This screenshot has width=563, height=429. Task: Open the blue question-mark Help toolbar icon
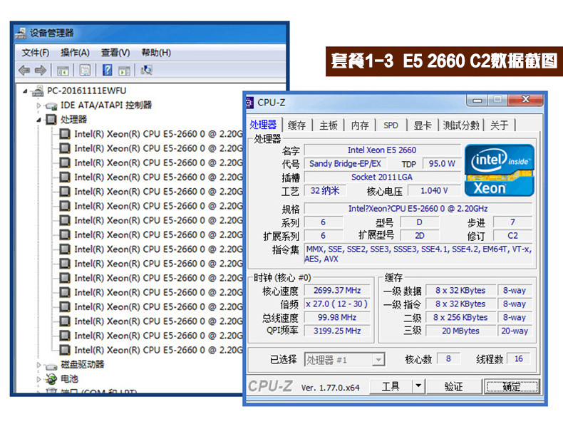click(108, 70)
